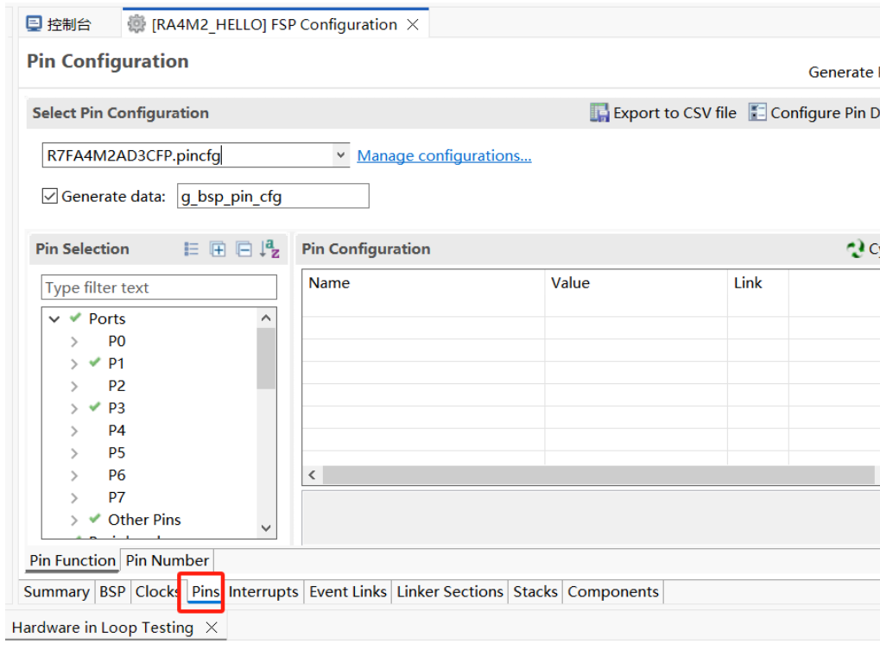Click the Collapse All icon in Pin Selection

point(244,249)
